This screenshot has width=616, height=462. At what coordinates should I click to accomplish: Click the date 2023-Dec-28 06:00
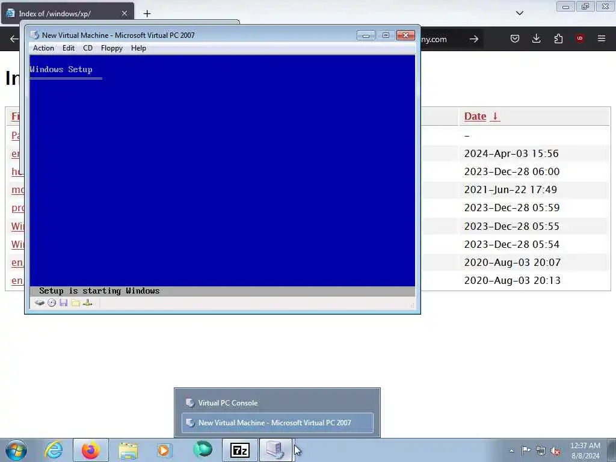(511, 171)
